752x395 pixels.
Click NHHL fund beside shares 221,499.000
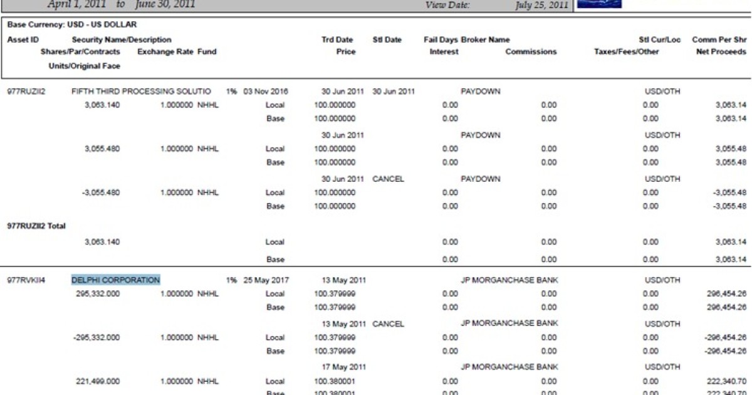point(208,381)
